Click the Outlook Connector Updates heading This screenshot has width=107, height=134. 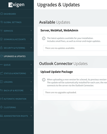click(x=63, y=64)
